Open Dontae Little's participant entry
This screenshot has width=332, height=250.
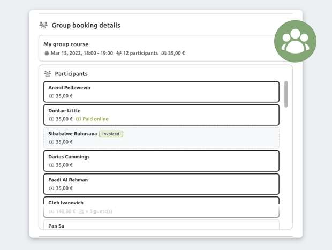click(161, 115)
